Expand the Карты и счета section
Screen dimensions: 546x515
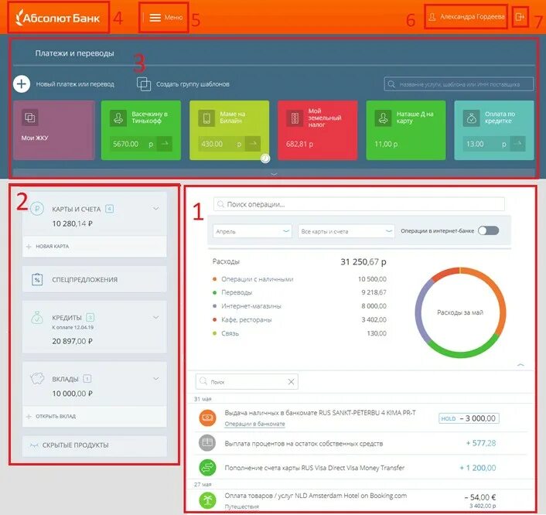[x=156, y=209]
